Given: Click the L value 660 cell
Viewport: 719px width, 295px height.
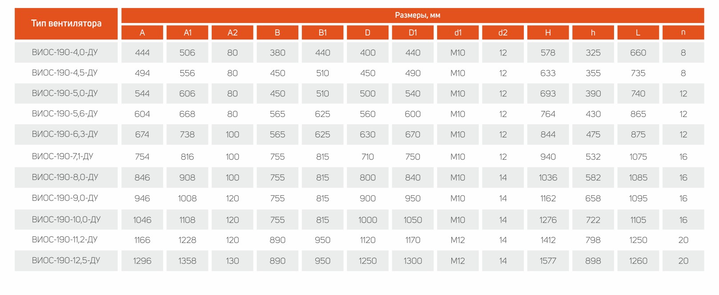Looking at the screenshot, I should [638, 52].
